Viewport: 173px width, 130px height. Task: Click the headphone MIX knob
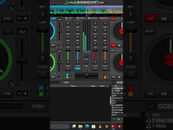(x=86, y=63)
